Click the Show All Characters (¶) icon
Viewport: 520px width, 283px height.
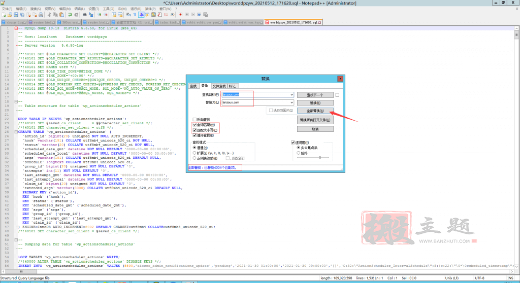pos(135,15)
